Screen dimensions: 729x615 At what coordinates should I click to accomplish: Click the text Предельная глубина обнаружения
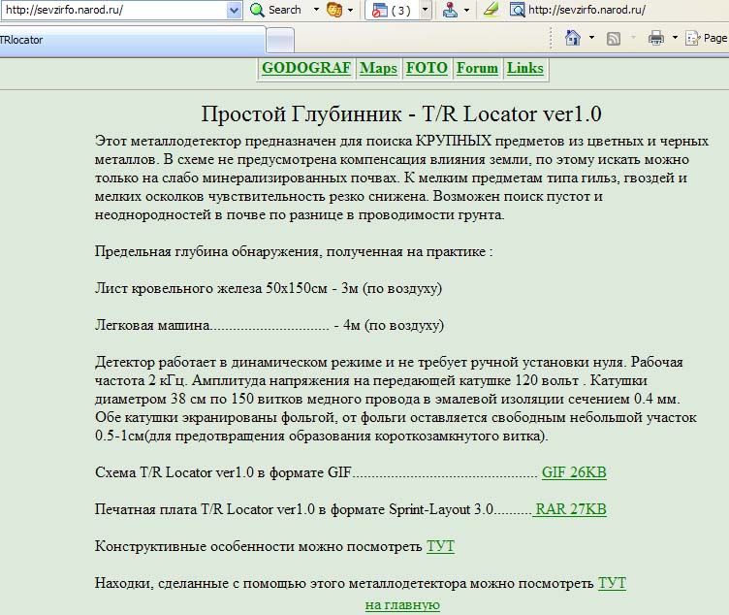pos(294,251)
